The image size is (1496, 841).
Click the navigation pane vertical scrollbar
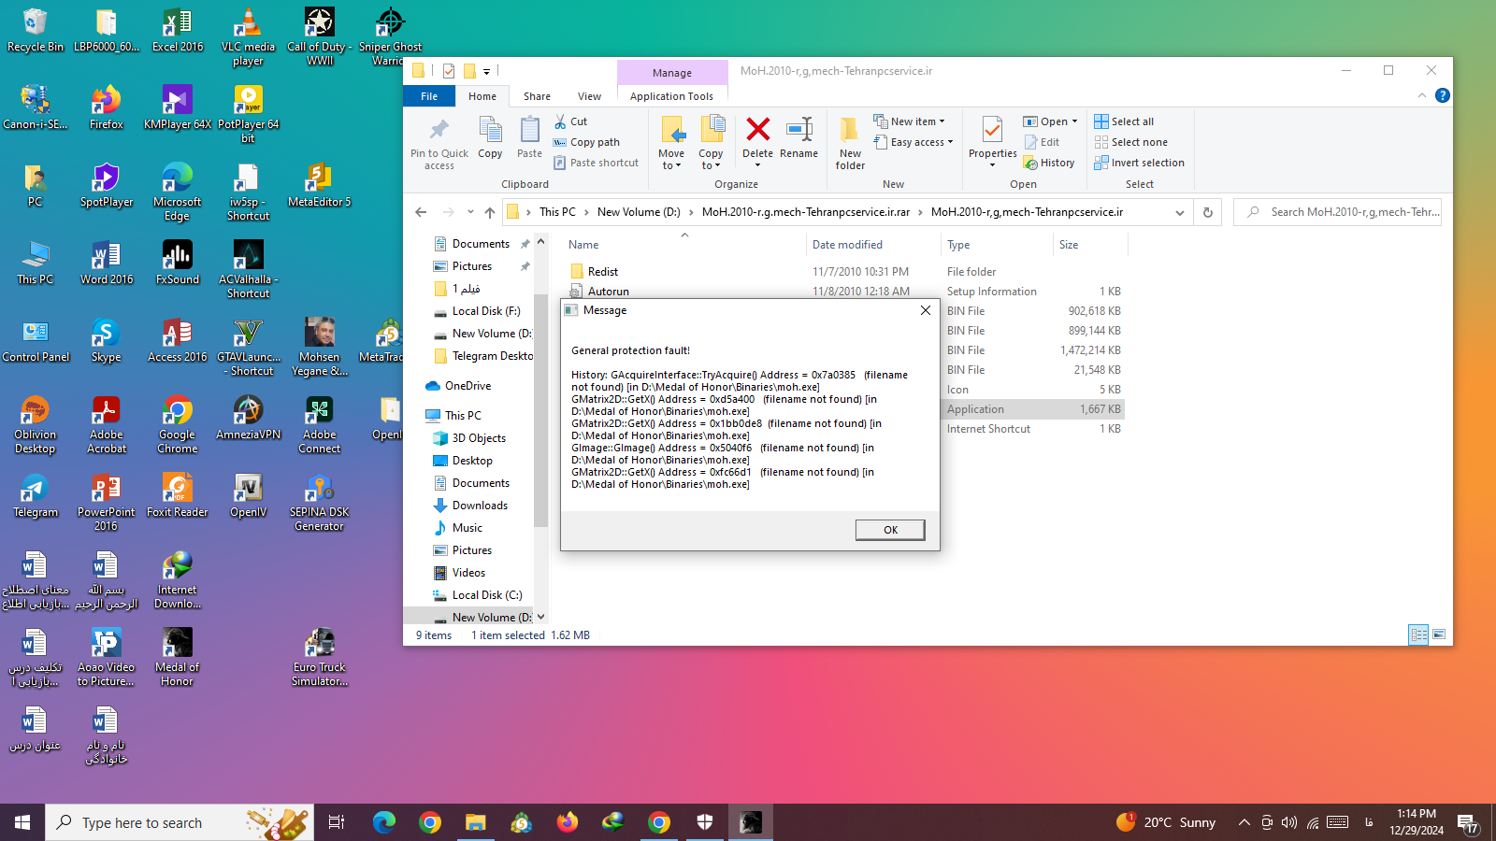[x=540, y=420]
